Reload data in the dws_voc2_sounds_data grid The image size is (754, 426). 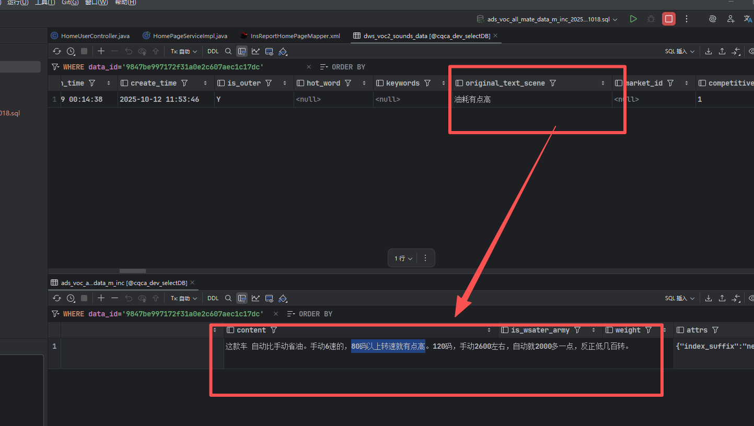(x=57, y=52)
